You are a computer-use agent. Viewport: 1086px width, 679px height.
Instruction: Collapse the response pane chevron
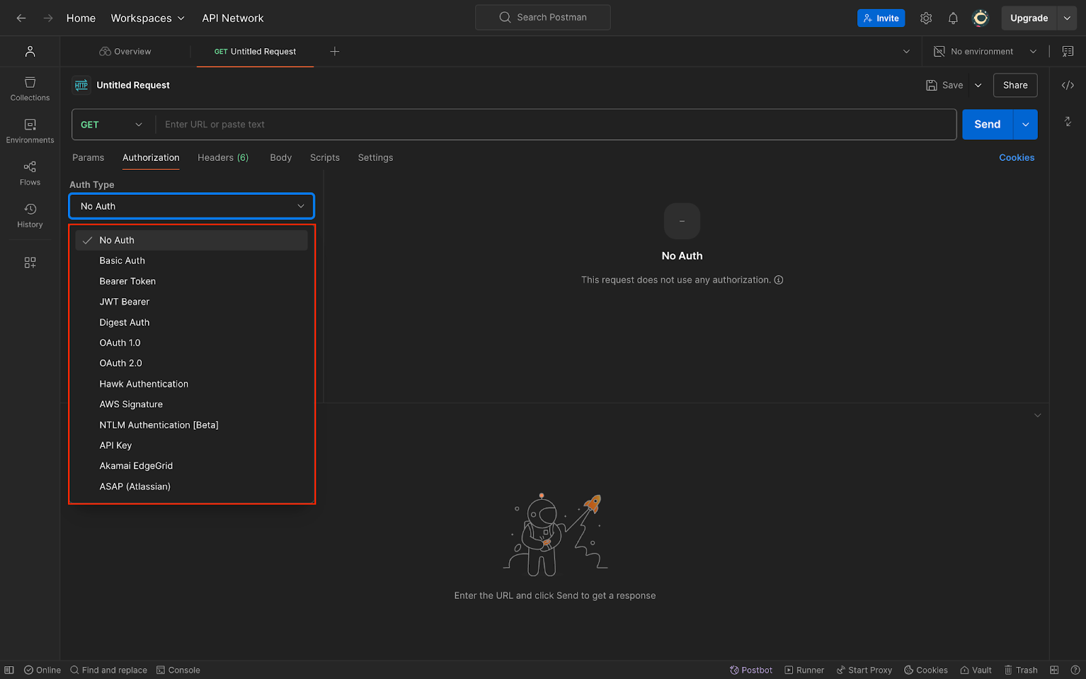pos(1037,416)
